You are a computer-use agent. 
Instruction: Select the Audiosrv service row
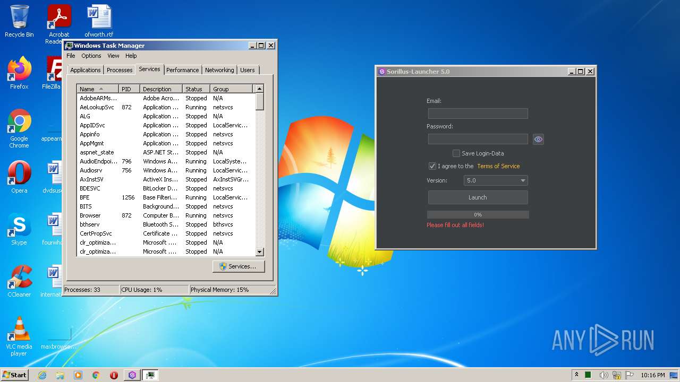click(x=166, y=170)
